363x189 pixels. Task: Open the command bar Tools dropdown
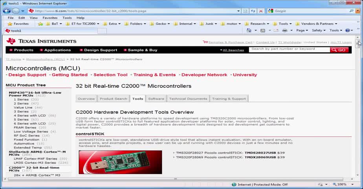(335, 30)
